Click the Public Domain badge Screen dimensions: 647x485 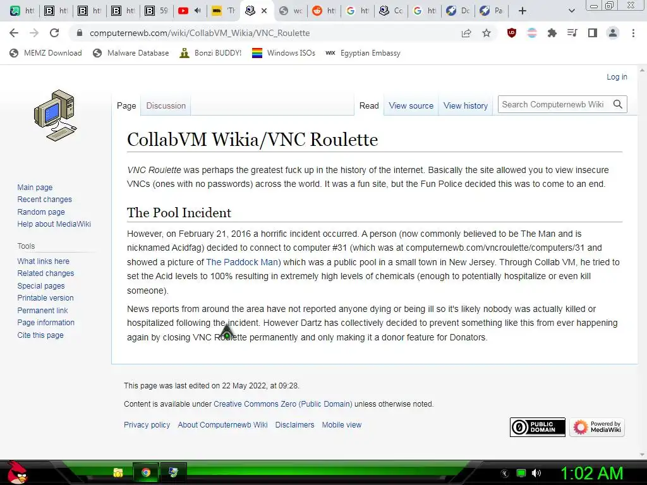click(538, 428)
